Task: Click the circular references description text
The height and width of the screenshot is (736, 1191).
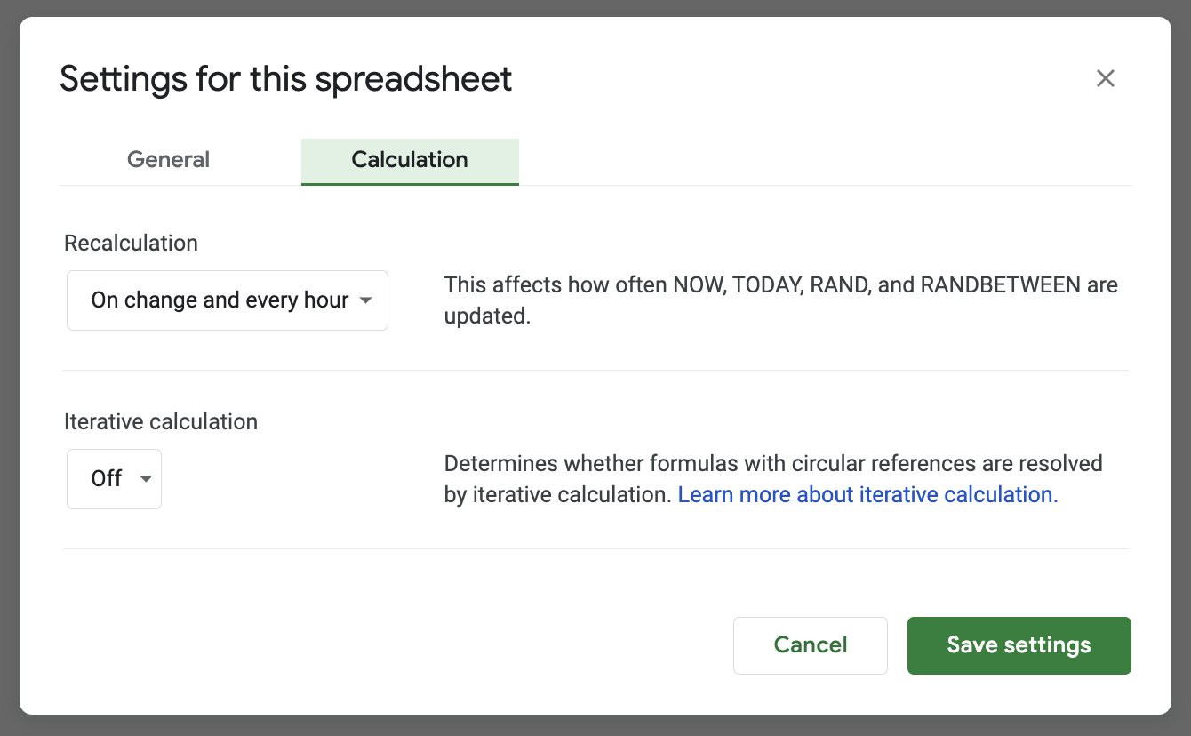Action: [772, 464]
